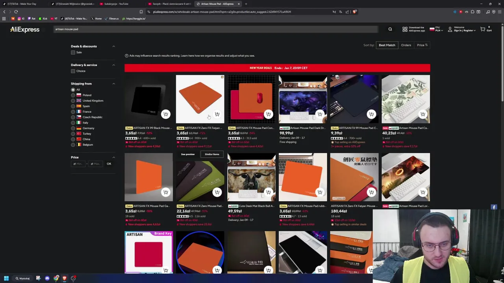
Task: Bookmark this page icon in address bar
Action: pyautogui.click(x=141, y=12)
